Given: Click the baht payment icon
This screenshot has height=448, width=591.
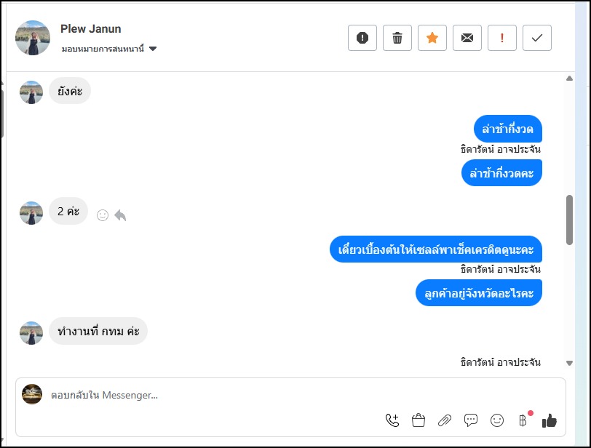Looking at the screenshot, I should [x=523, y=420].
